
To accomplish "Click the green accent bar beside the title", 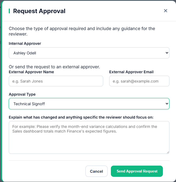I will pyautogui.click(x=9, y=11).
